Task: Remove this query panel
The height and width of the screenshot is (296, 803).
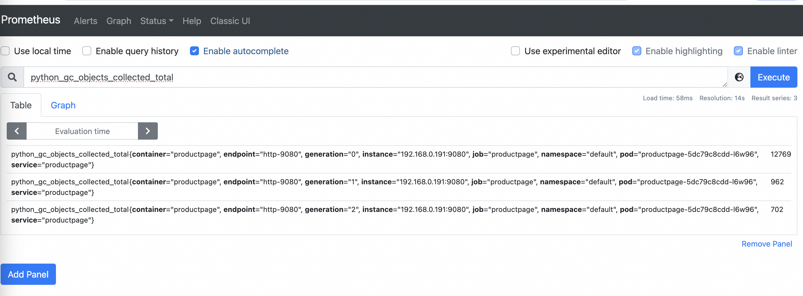Action: (767, 244)
